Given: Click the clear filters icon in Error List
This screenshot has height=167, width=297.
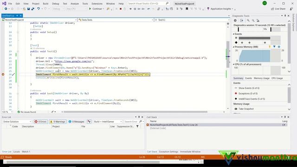Looking at the screenshot, I should pyautogui.click(x=89, y=122).
